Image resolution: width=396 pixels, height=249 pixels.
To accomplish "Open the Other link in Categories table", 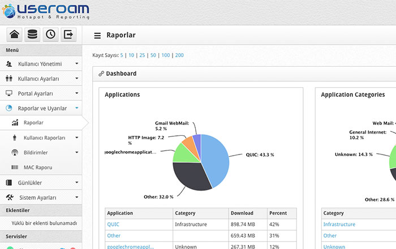I will tap(330, 235).
